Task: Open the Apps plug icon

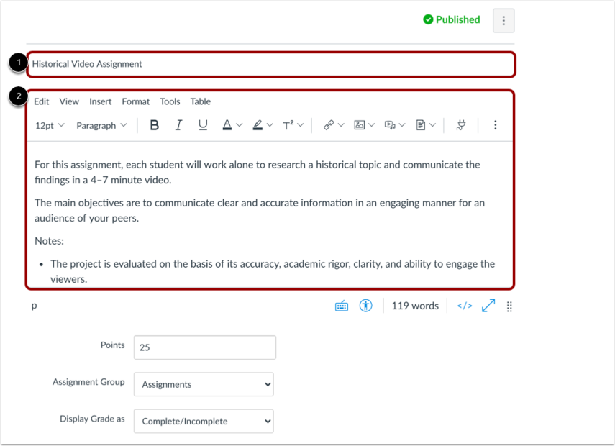Action: (461, 125)
